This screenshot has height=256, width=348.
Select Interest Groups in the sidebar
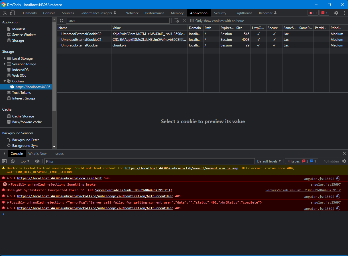(x=24, y=98)
